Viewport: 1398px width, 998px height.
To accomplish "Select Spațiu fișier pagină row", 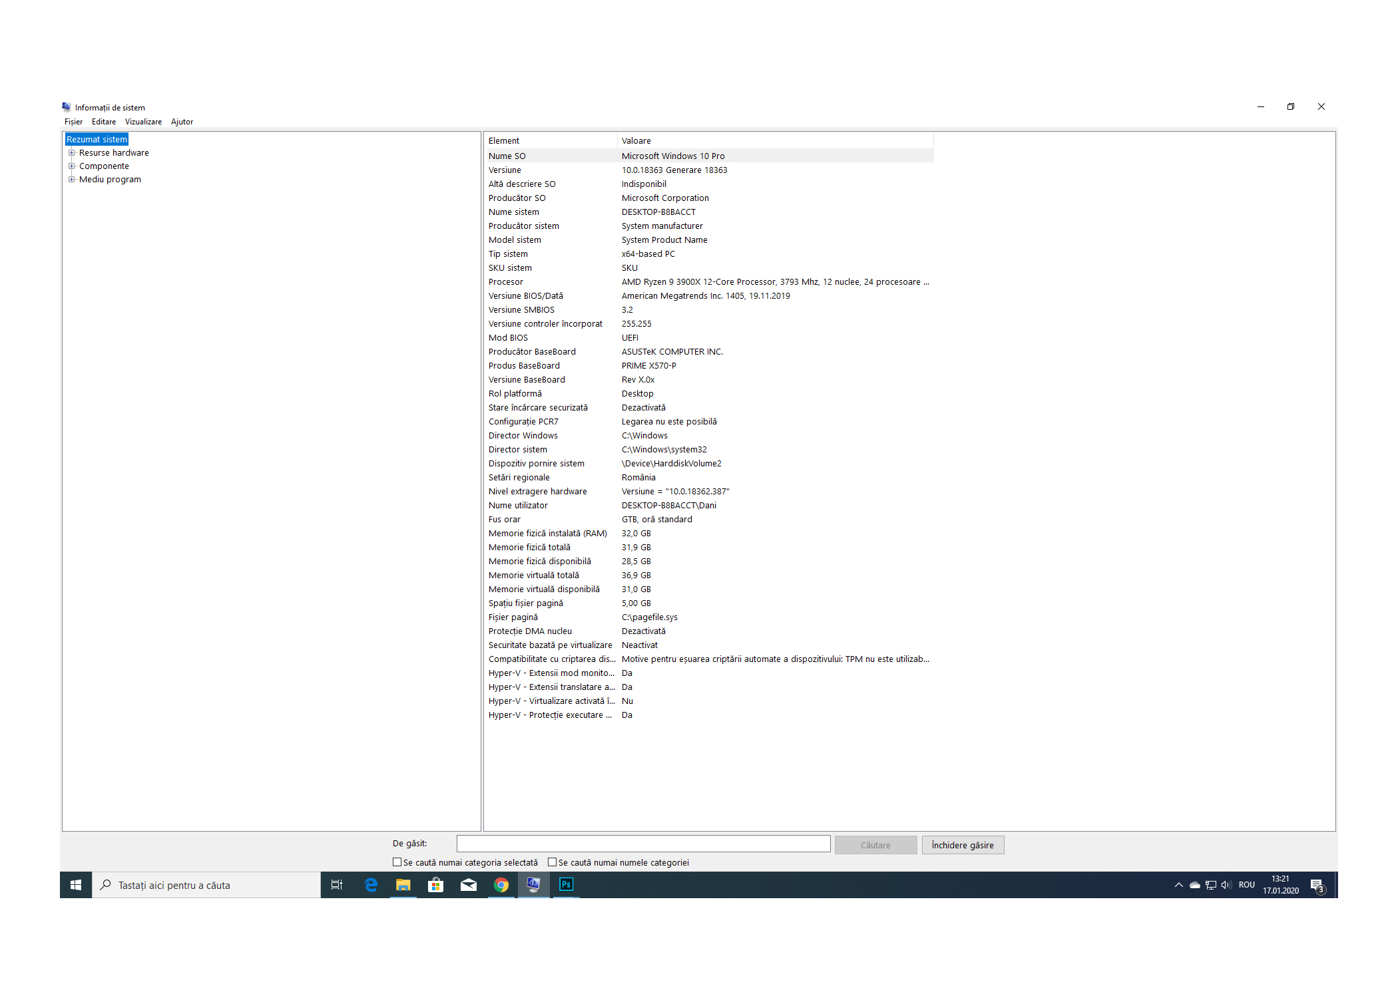I will (709, 603).
